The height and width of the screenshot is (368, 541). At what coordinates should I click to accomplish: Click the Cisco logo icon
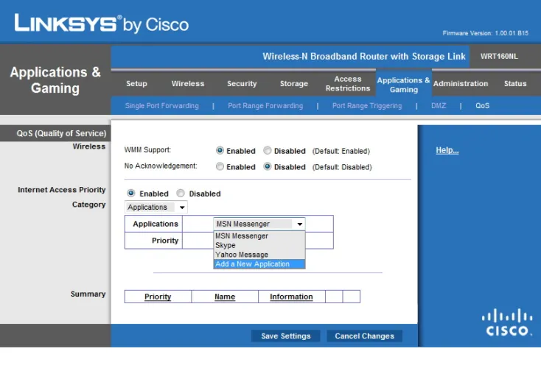tap(506, 322)
